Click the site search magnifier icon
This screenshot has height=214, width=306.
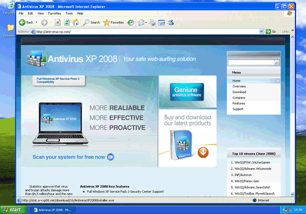(x=277, y=62)
